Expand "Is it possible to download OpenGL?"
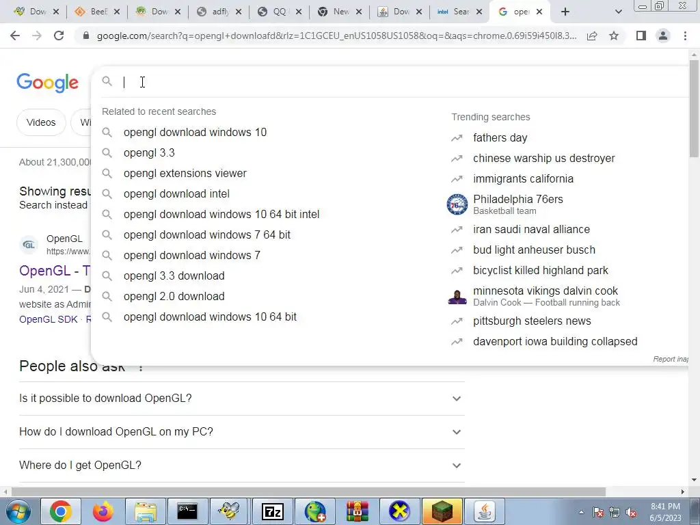This screenshot has width=700, height=525. click(241, 399)
